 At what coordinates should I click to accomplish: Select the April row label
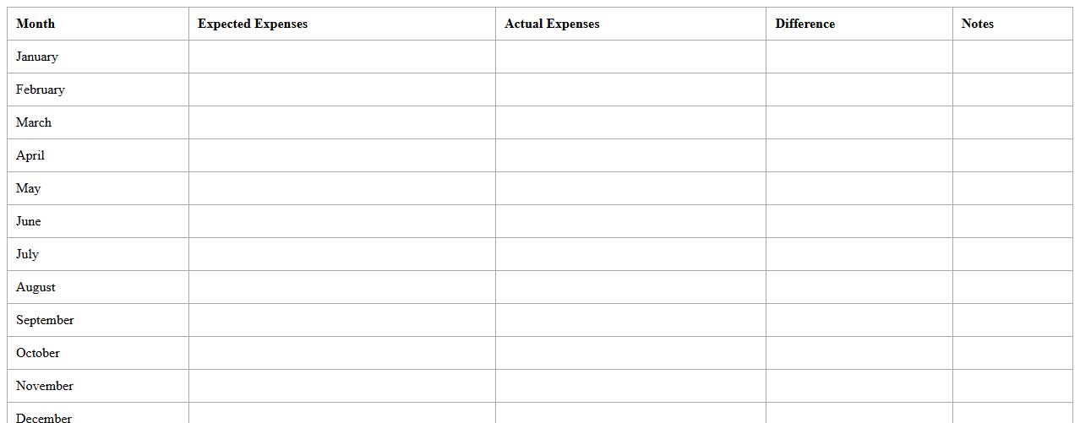(30, 155)
